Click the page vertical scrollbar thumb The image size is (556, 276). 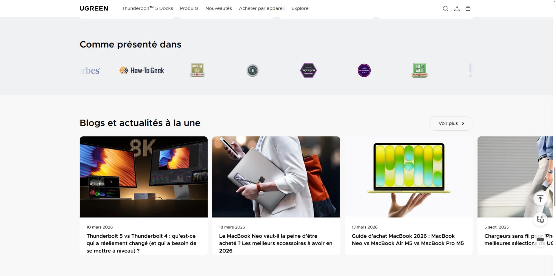click(554, 187)
